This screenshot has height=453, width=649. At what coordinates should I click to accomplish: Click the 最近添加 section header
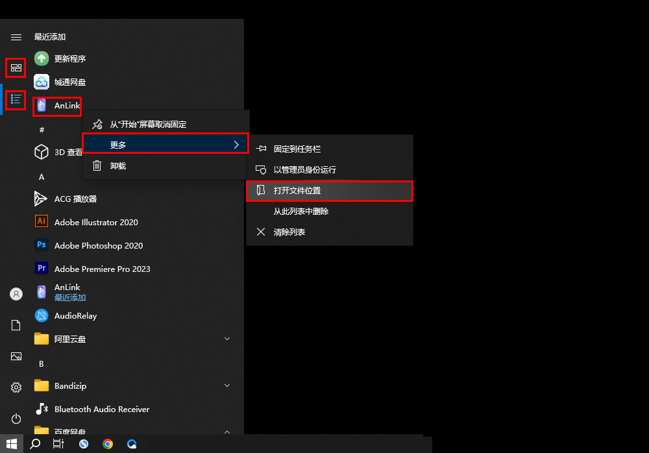[50, 37]
